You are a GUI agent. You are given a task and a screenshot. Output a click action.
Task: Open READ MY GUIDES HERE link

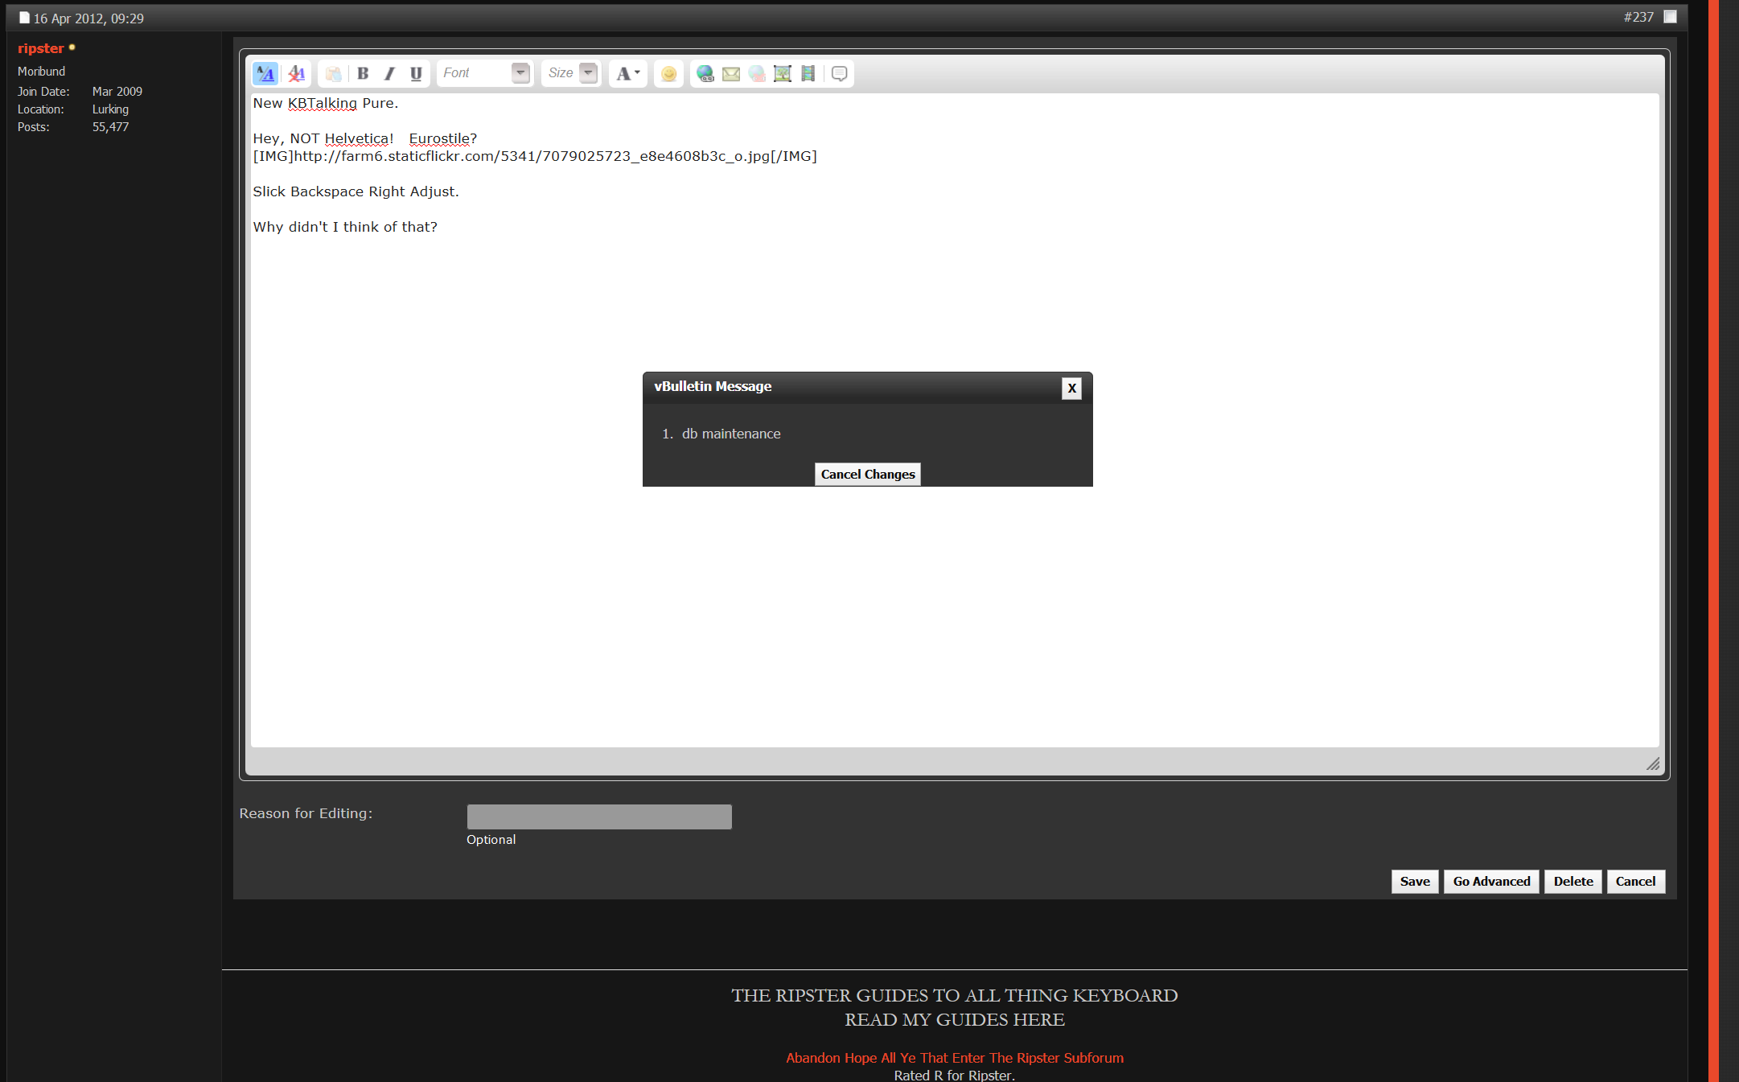coord(954,1019)
